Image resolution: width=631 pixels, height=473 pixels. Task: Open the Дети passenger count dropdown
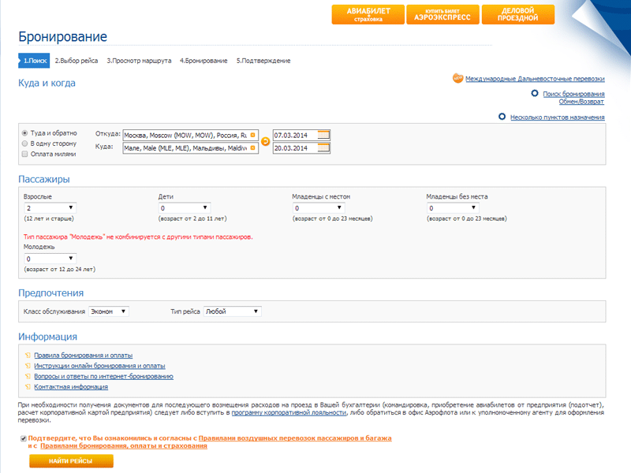pyautogui.click(x=185, y=208)
